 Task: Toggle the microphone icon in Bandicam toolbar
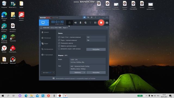point(80,23)
